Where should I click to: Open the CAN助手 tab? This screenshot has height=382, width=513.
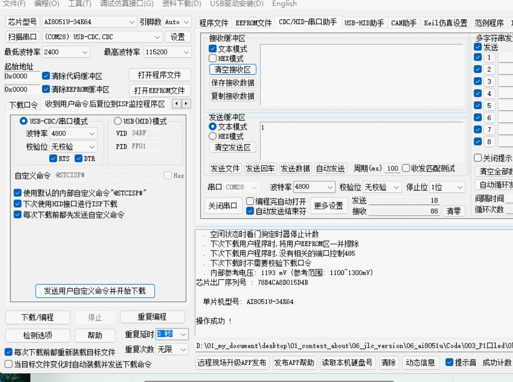404,23
